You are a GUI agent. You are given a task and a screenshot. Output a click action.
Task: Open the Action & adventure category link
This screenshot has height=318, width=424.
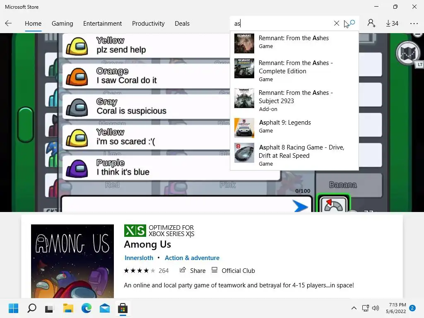click(x=192, y=258)
